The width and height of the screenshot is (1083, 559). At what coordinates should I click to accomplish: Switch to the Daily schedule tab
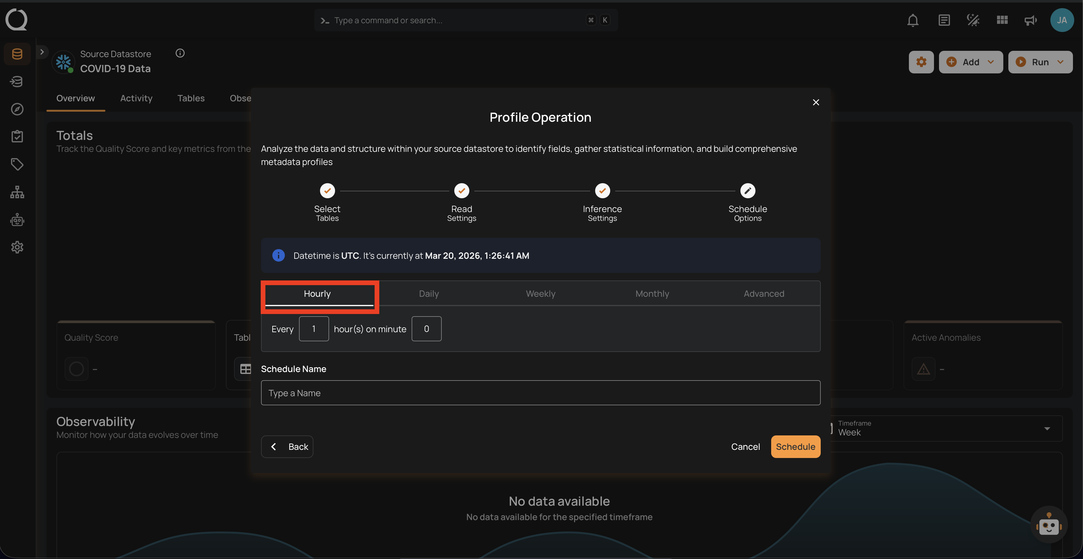point(429,293)
